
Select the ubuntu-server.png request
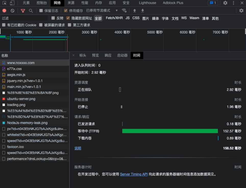[34, 99]
